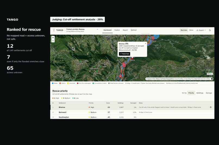This screenshot has width=219, height=145.
Task: Click the Settlement column header
Action: [62, 103]
